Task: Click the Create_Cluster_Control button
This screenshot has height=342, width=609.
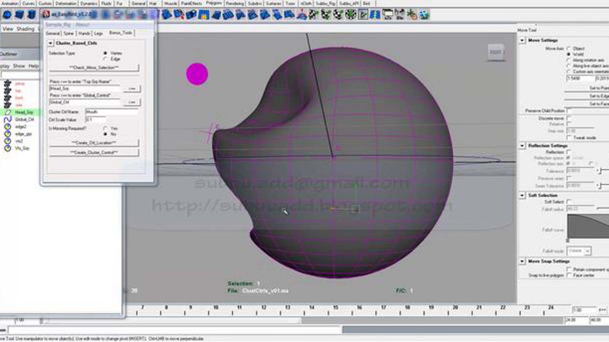Action: point(94,153)
